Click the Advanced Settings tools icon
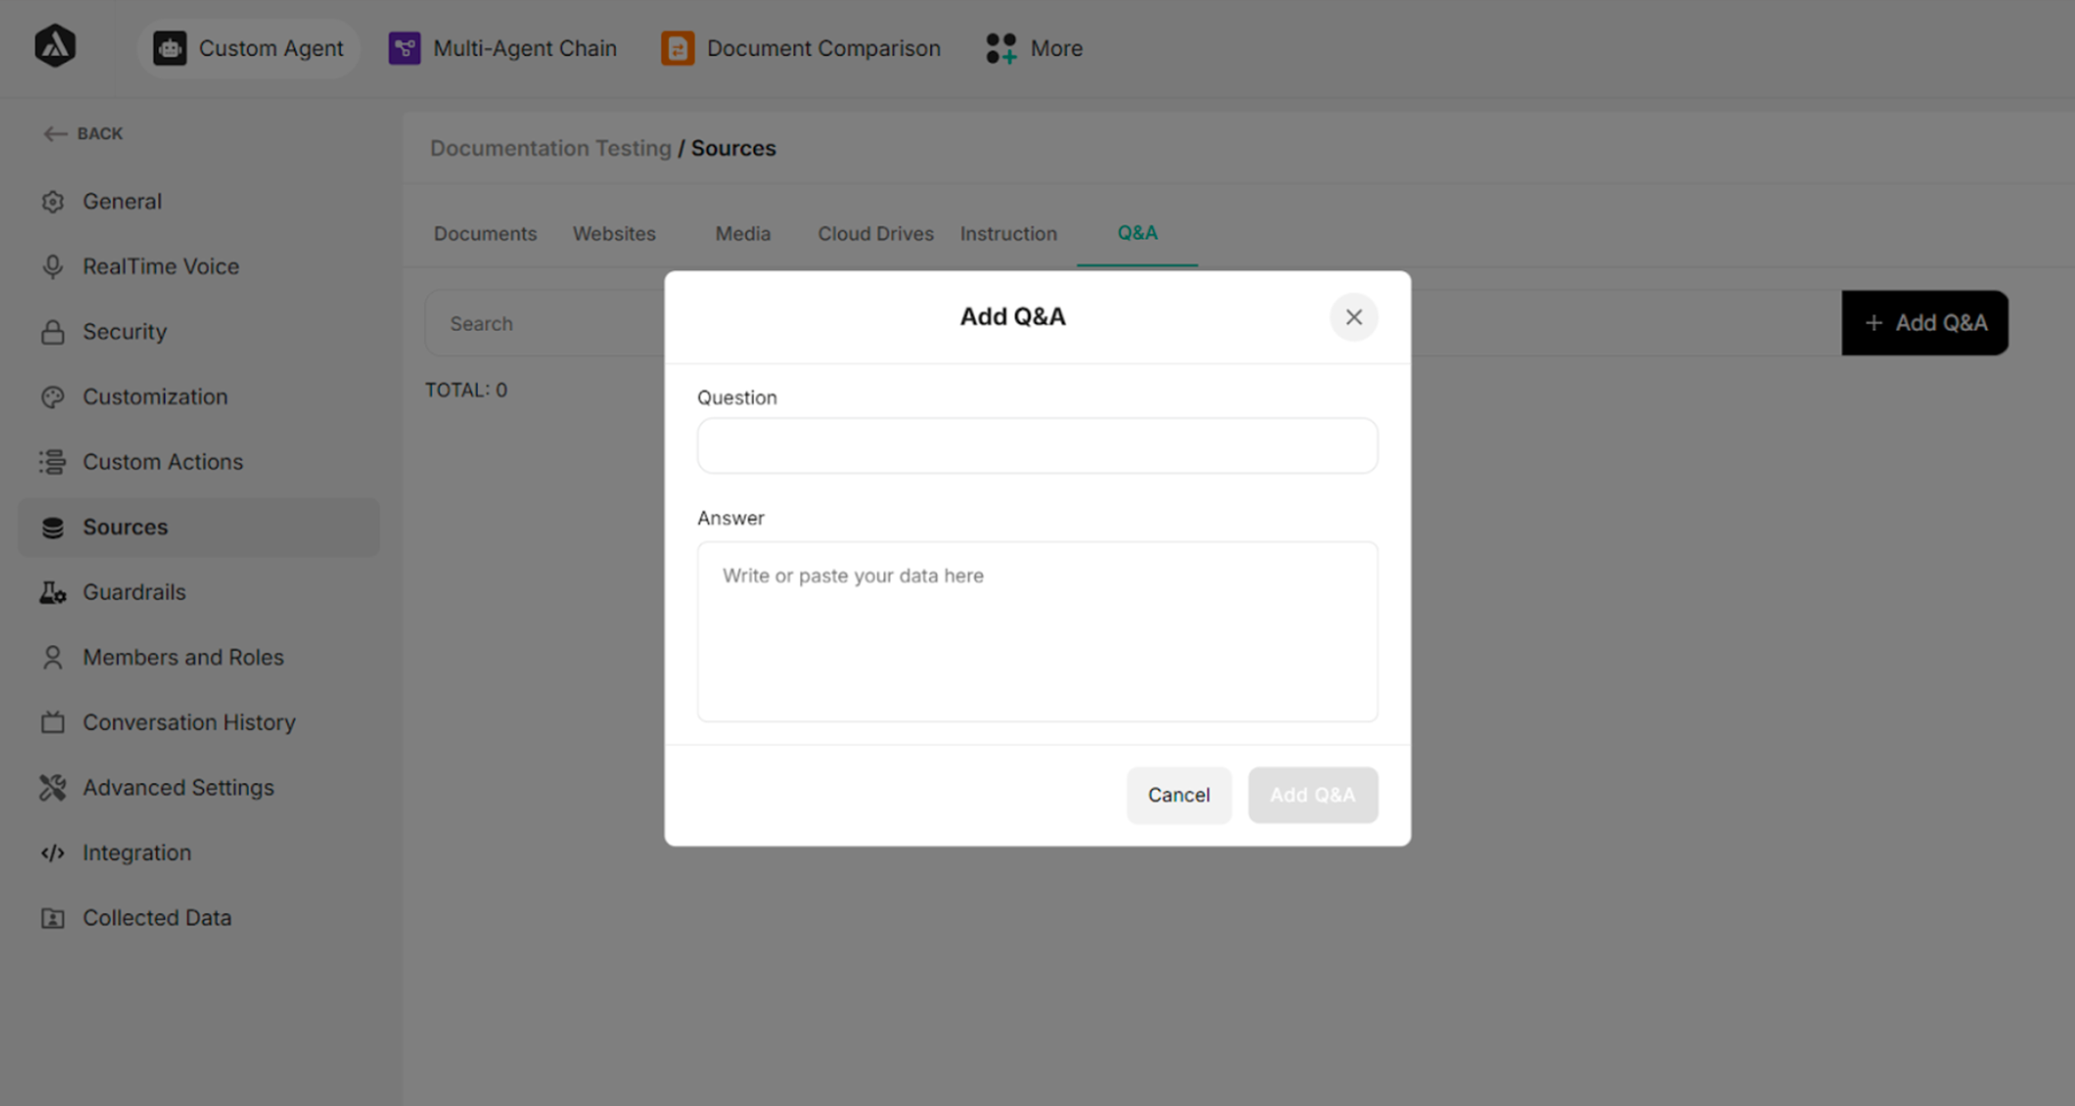Viewport: 2075px width, 1106px height. (52, 788)
